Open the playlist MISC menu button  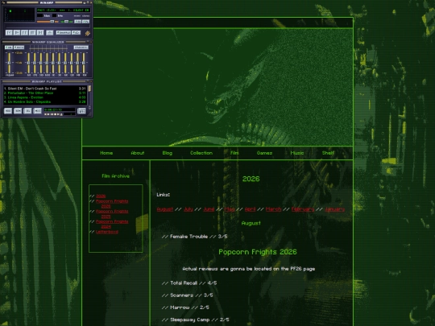click(37, 111)
